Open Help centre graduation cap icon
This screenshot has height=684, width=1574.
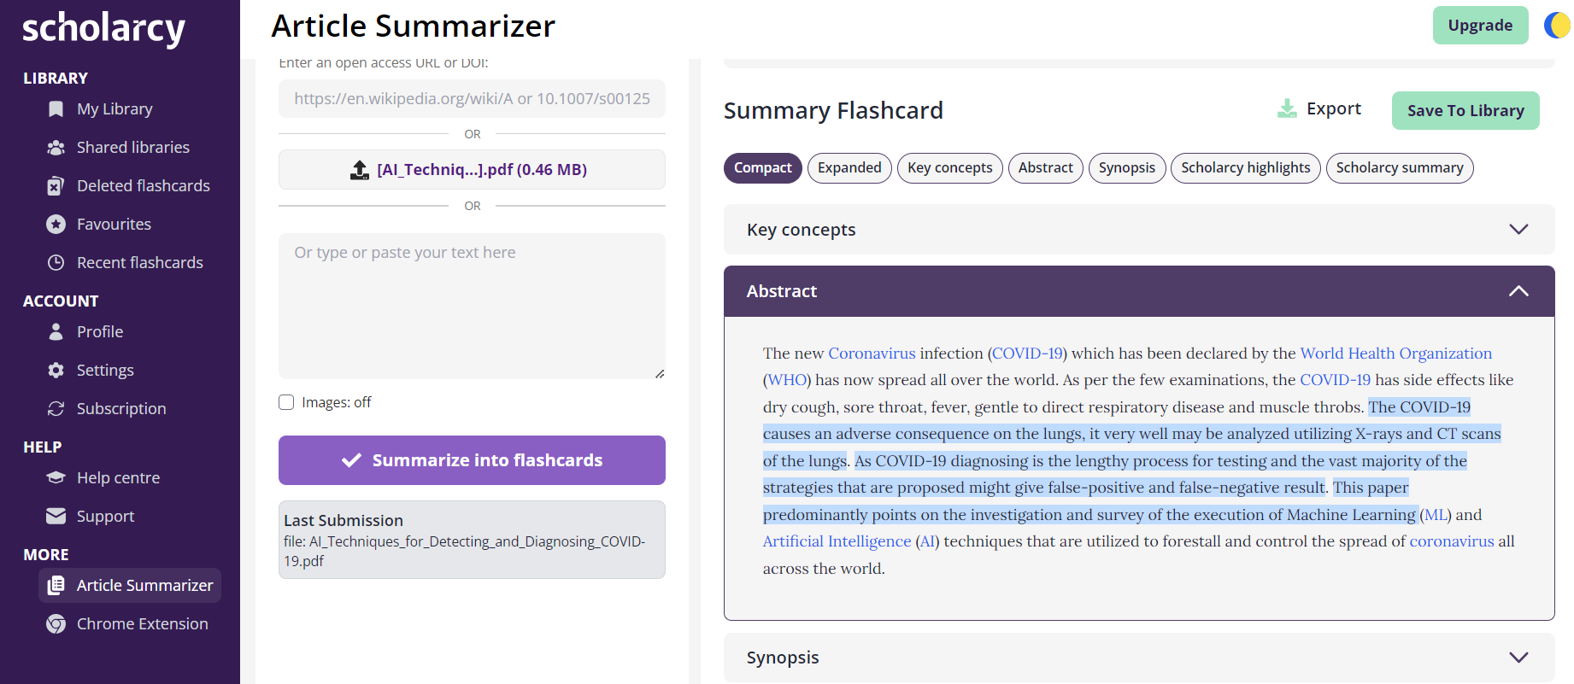tap(55, 477)
